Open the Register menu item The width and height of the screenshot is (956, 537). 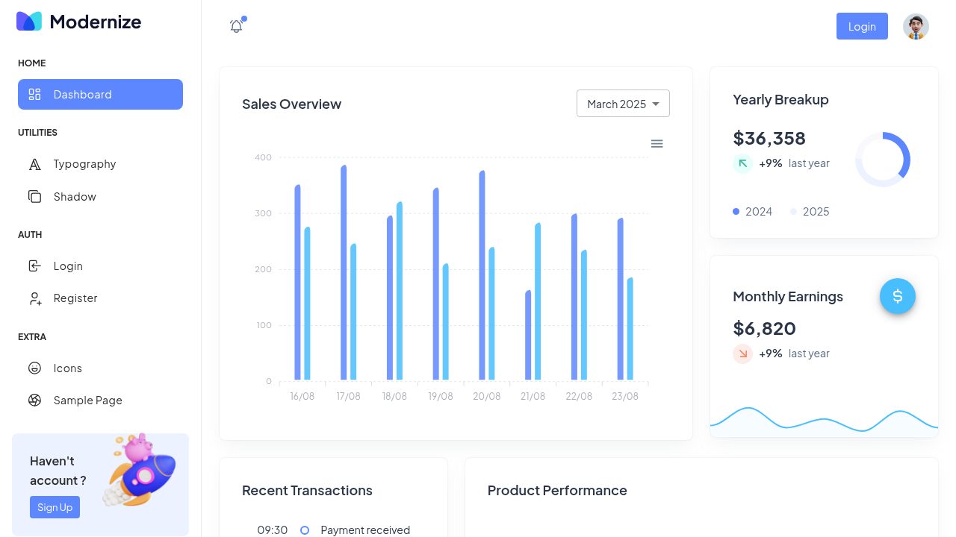[x=100, y=298]
